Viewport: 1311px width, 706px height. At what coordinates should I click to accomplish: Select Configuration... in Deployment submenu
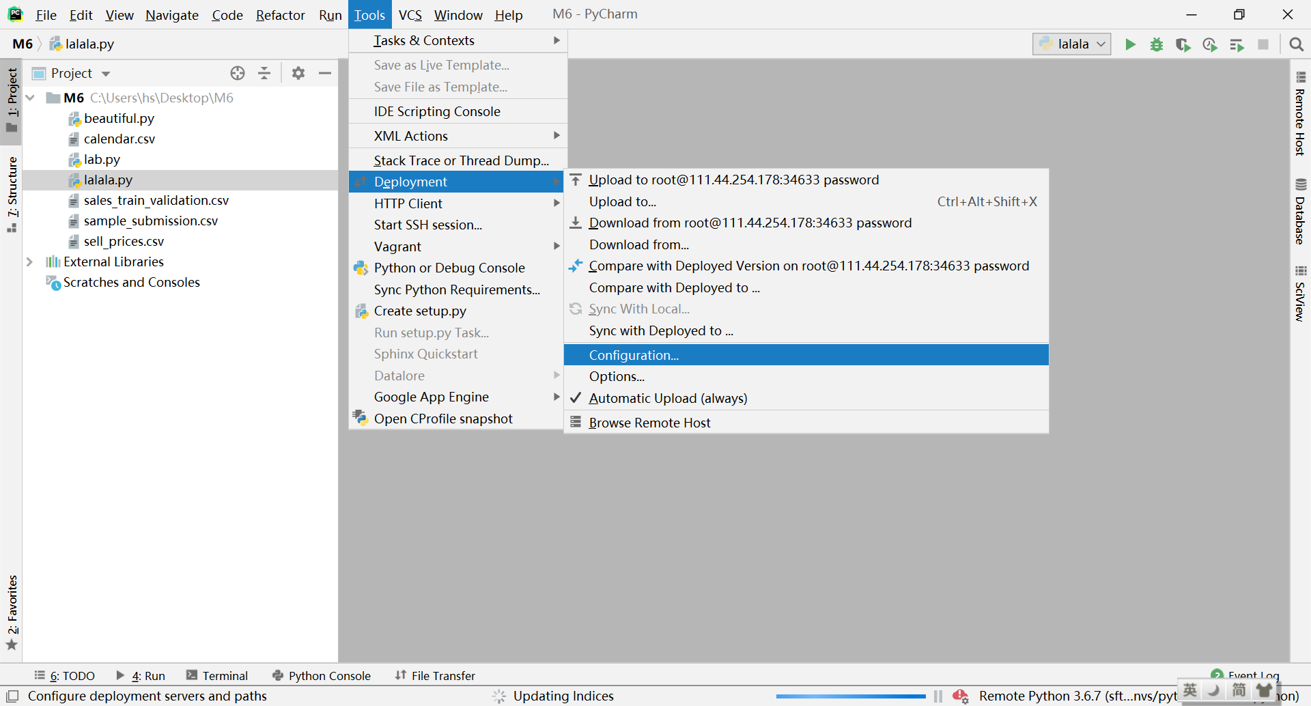[806, 355]
